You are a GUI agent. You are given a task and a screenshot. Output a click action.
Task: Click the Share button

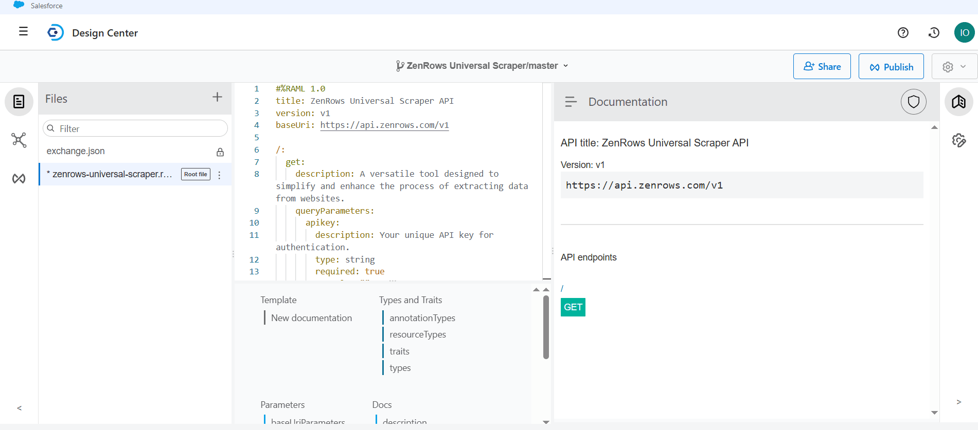[822, 66]
